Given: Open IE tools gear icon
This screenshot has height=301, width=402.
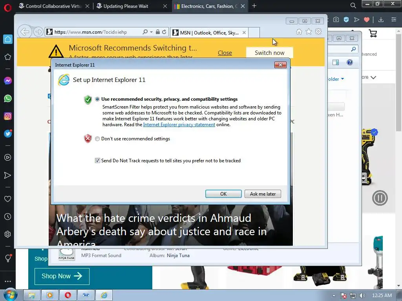Looking at the screenshot, I should 318,31.
